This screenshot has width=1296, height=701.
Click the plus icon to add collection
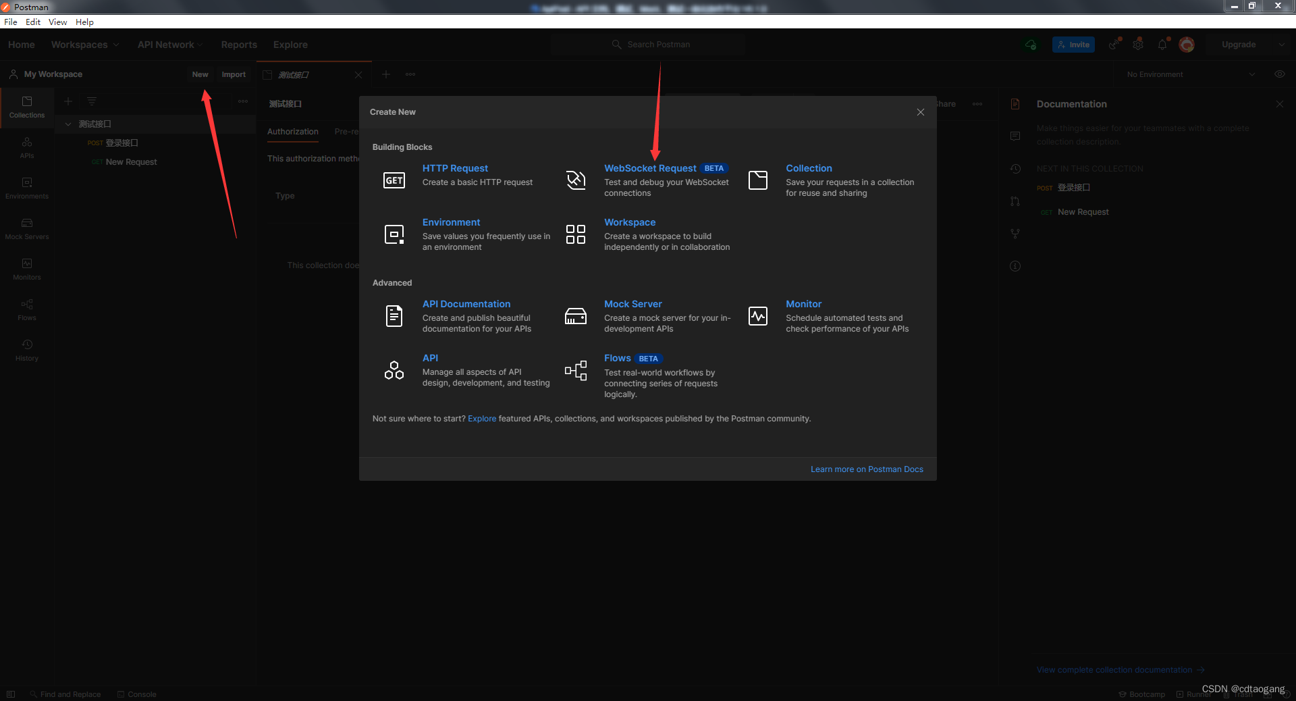pos(68,101)
